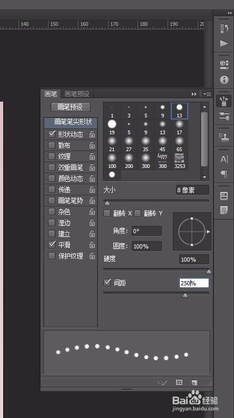Toggle the Brush panel icon in dock
The image size is (234, 418).
point(224,101)
